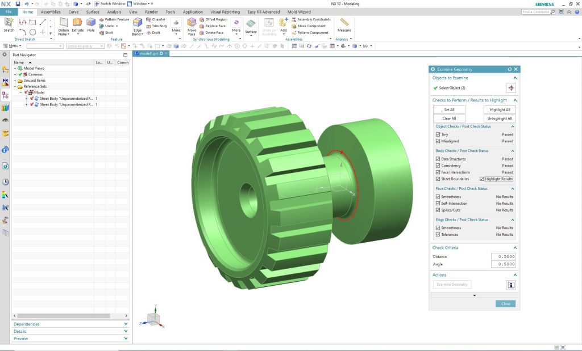The height and width of the screenshot is (351, 582).
Task: Click the Edge Blend icon
Action: (137, 23)
